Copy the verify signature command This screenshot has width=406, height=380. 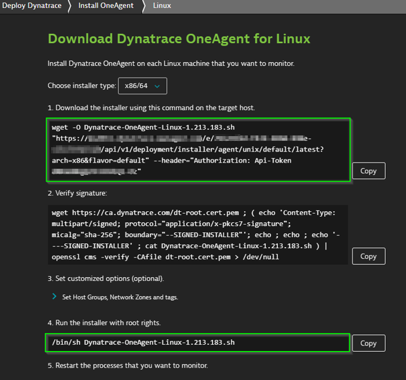click(x=368, y=256)
